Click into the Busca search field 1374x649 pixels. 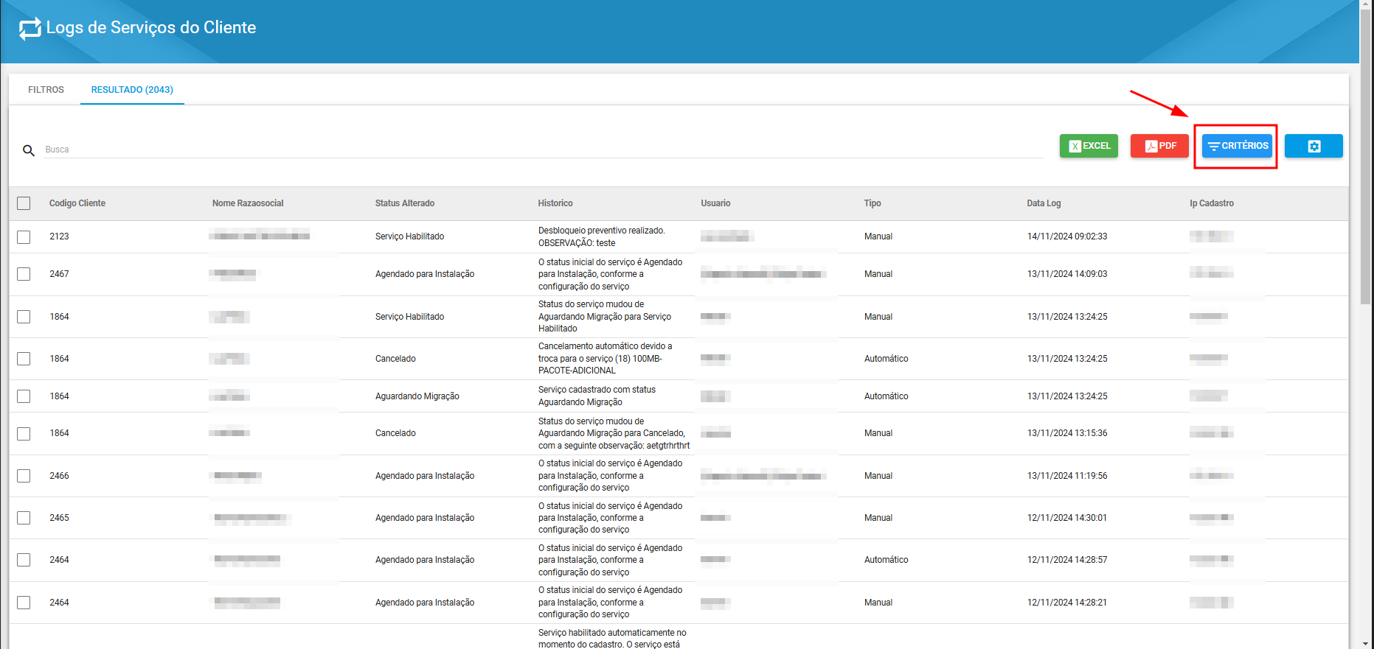pyautogui.click(x=544, y=150)
